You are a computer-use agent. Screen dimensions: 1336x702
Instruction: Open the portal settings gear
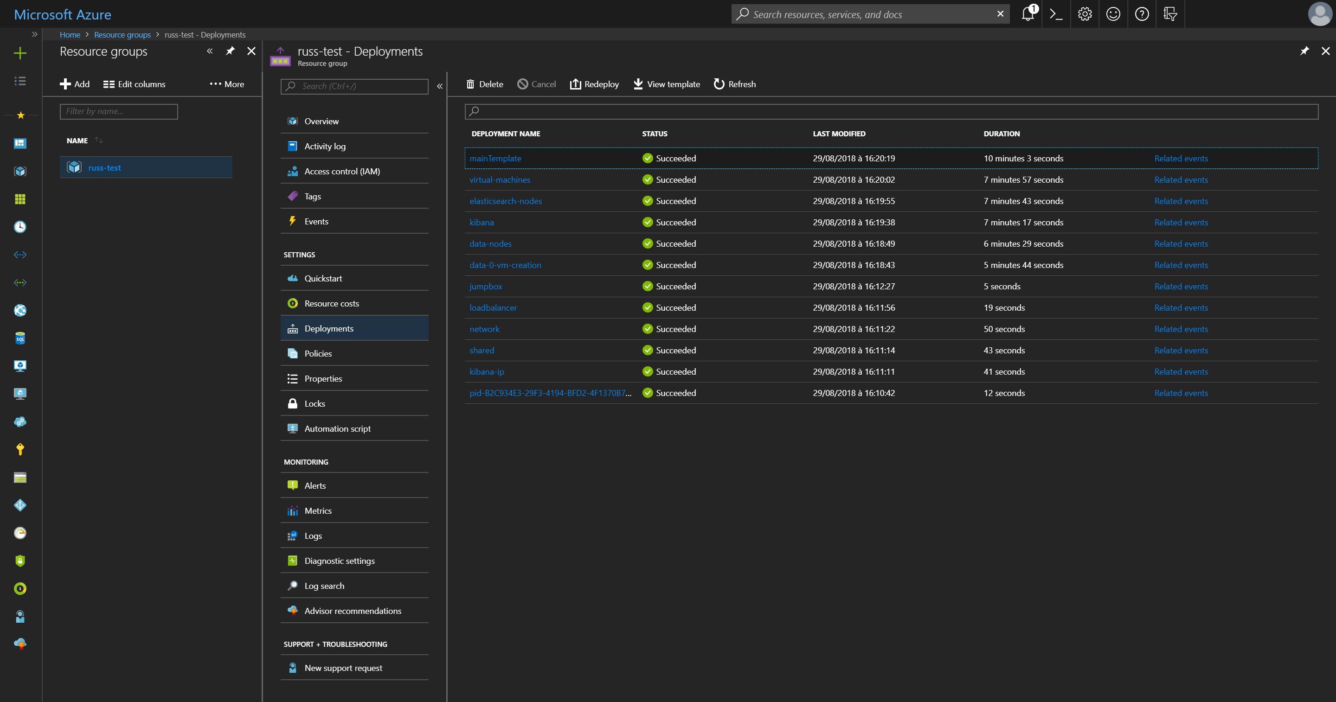coord(1084,14)
